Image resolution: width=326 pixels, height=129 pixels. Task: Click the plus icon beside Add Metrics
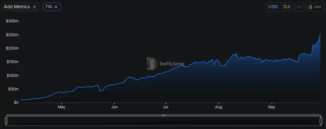[x=34, y=7]
